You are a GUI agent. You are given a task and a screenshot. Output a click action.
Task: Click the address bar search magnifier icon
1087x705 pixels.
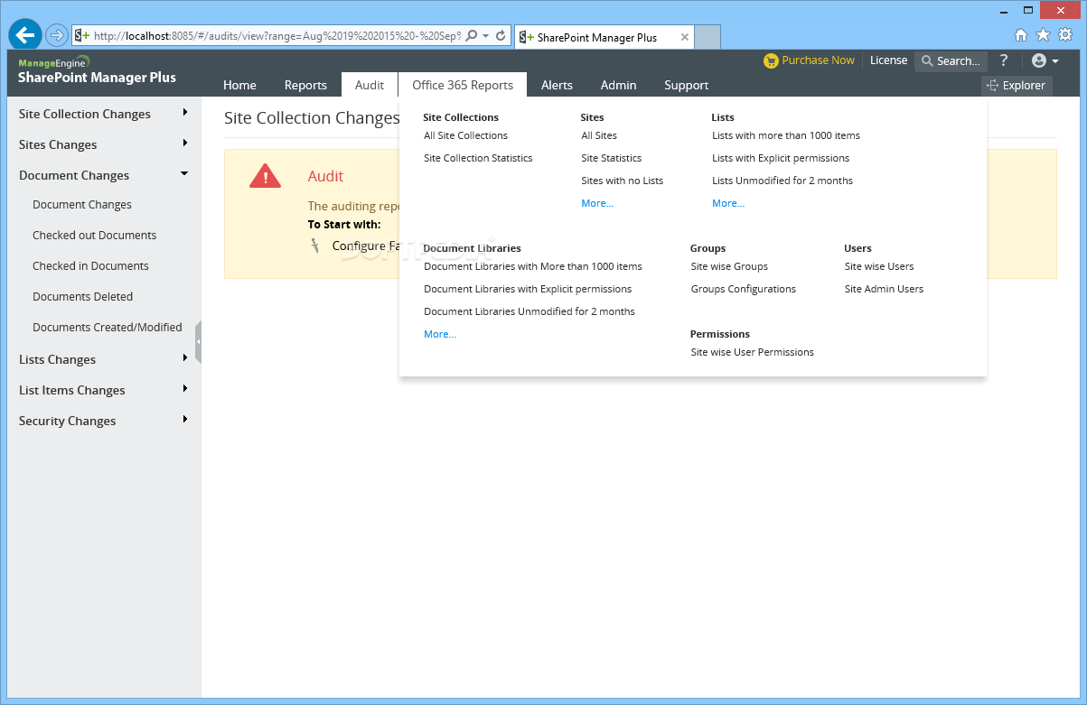click(472, 36)
